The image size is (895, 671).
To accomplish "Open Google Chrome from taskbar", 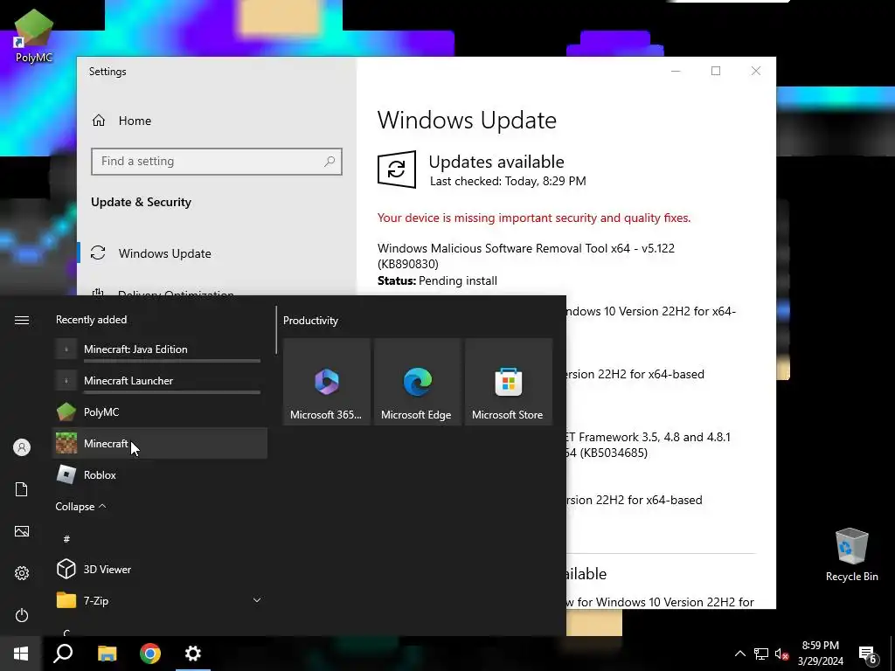I will tap(150, 654).
